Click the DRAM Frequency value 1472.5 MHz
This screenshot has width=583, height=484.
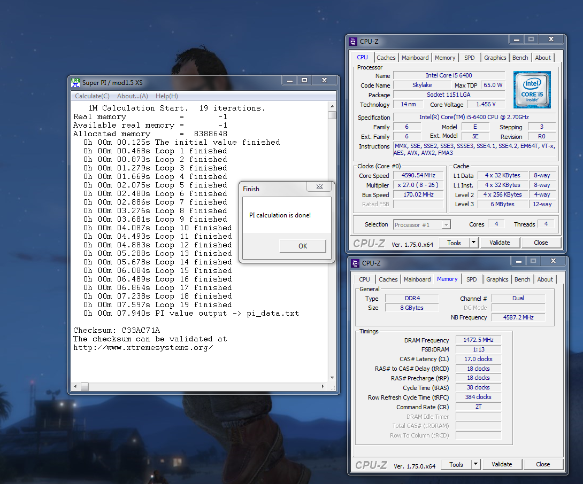478,340
